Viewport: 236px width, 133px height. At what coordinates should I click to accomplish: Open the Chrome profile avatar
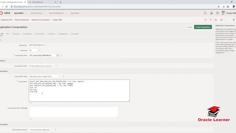click(x=234, y=7)
